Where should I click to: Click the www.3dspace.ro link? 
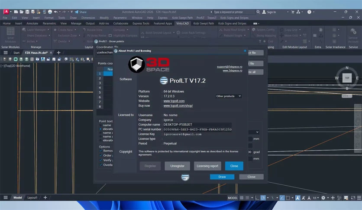pyautogui.click(x=232, y=70)
